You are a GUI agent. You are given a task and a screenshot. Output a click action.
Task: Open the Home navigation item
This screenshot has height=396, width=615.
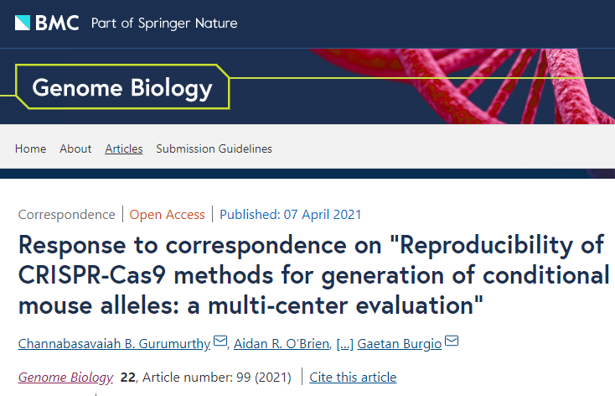[x=30, y=148]
